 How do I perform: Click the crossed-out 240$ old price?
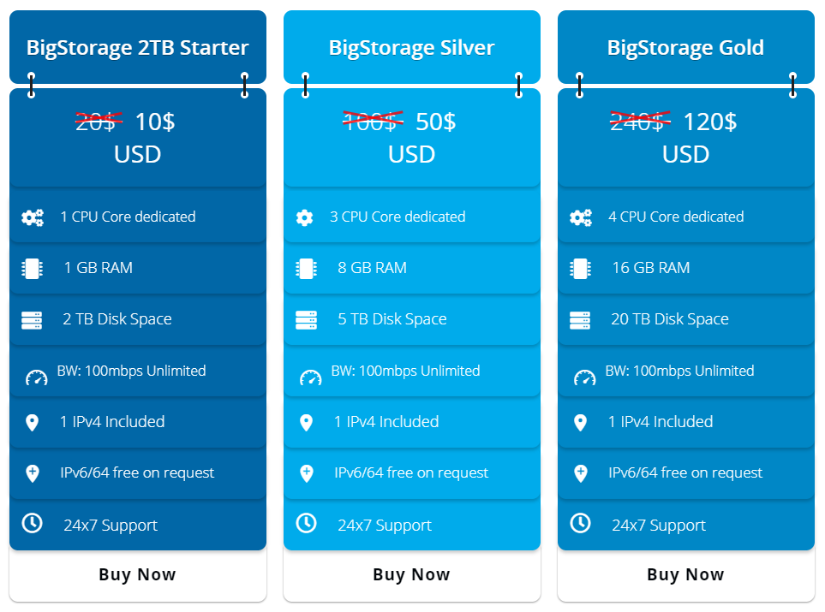click(x=640, y=122)
